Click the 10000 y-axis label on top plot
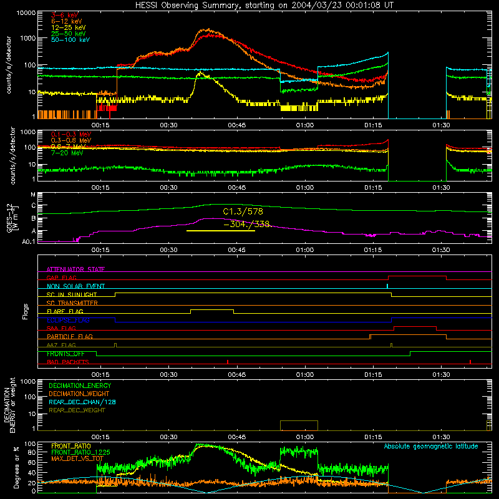Viewport: 499px width, 499px height. tap(26, 13)
